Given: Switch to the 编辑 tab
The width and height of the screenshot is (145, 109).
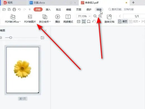Looking at the screenshot, I should tap(69, 10).
